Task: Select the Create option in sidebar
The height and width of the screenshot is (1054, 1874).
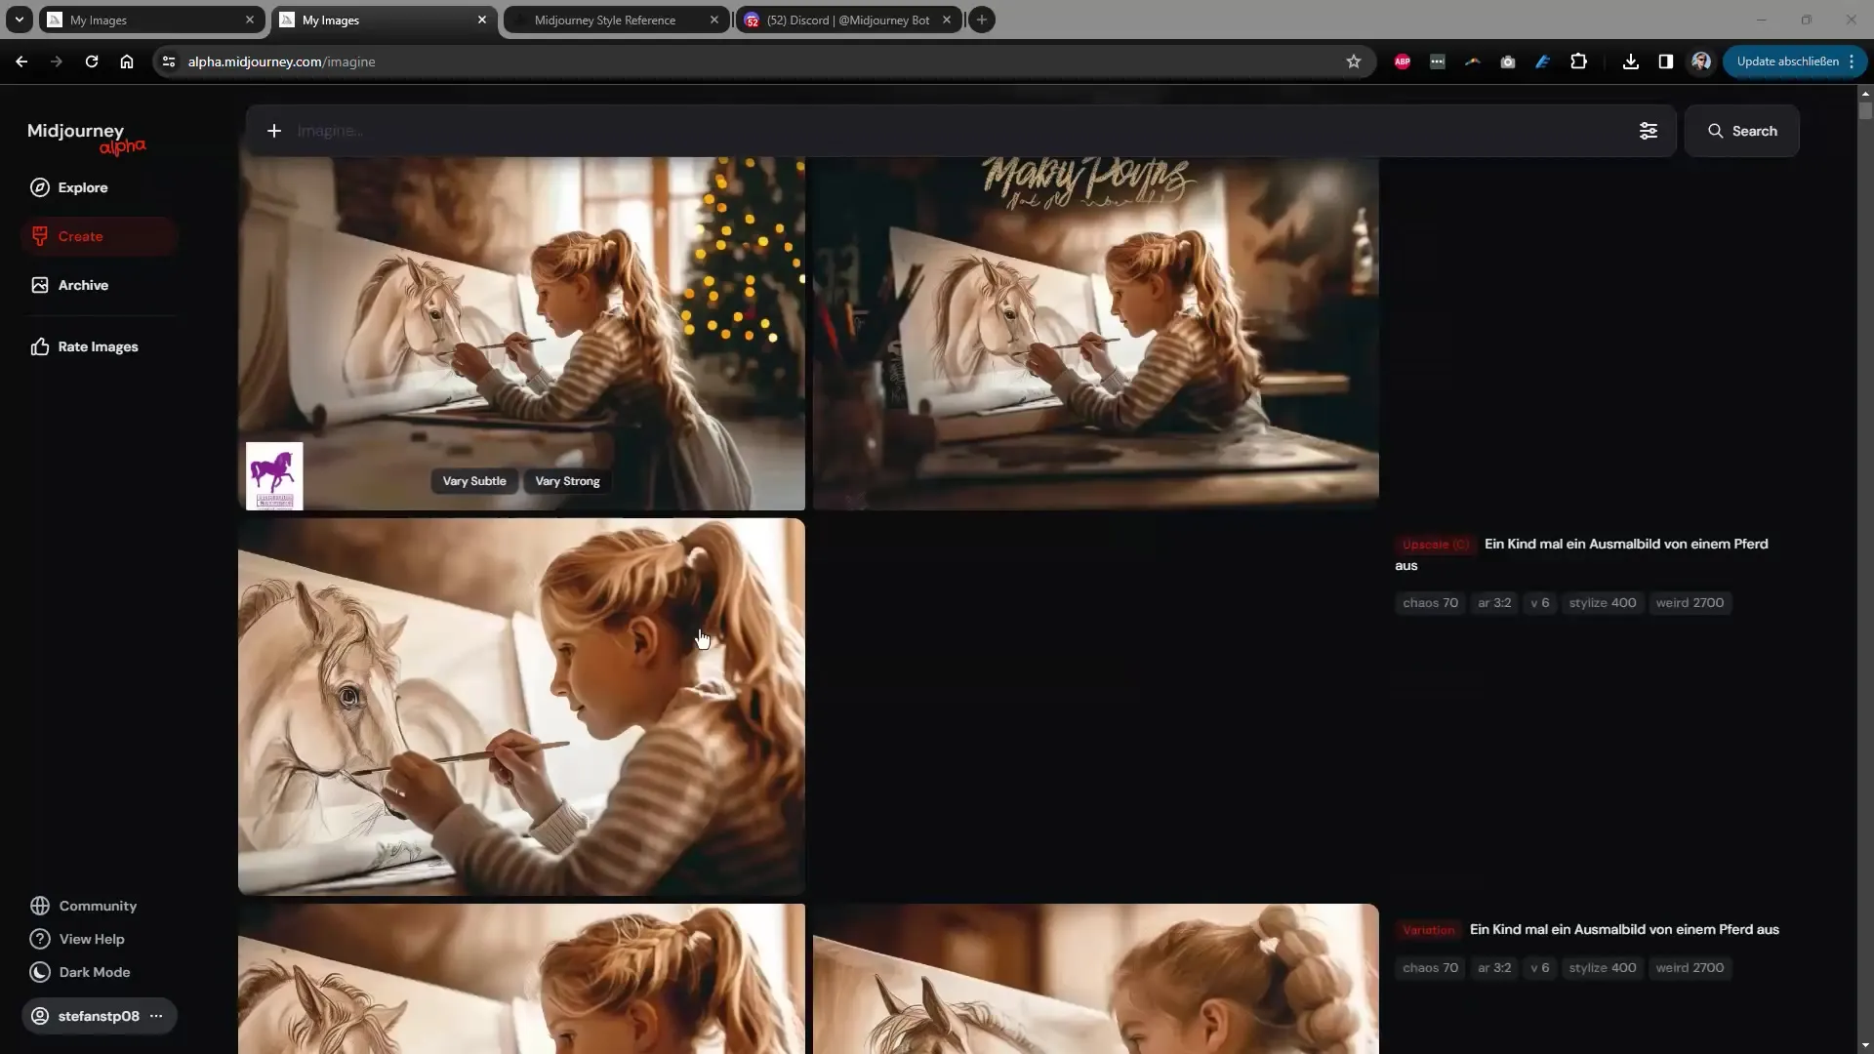Action: (x=80, y=235)
